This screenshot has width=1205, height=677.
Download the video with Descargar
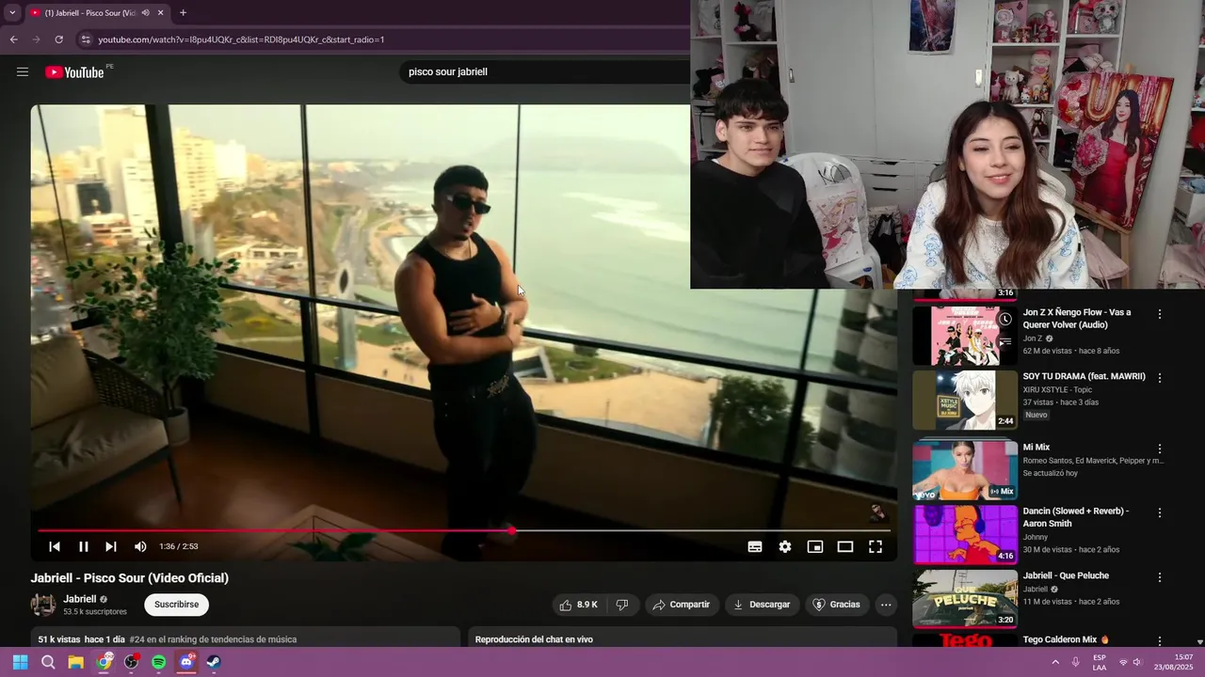tap(762, 605)
